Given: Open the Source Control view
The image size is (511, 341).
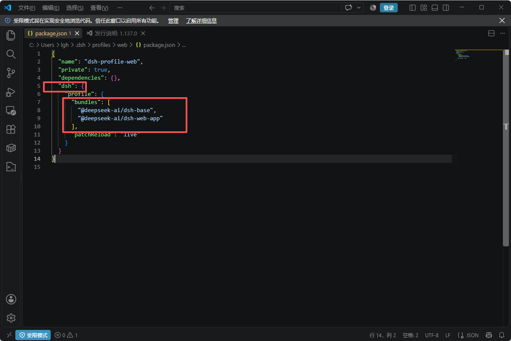Looking at the screenshot, I should pos(11,73).
